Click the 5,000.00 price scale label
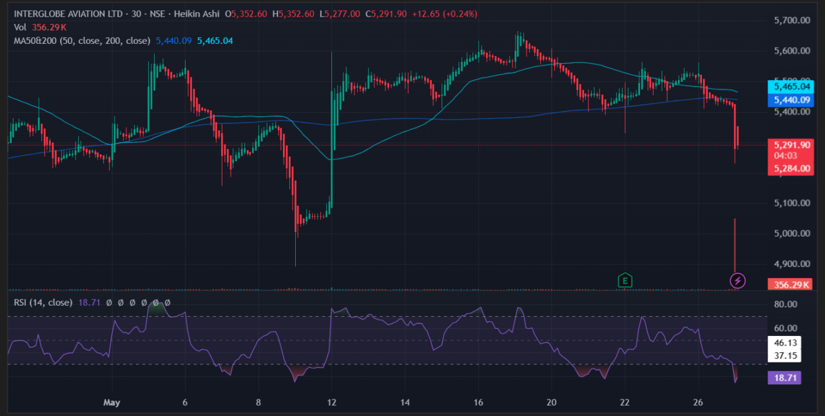Viewport: 825px width, 416px height. 791,233
